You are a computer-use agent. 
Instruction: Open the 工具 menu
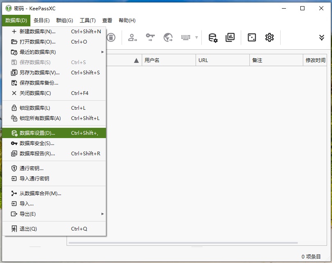click(x=88, y=20)
